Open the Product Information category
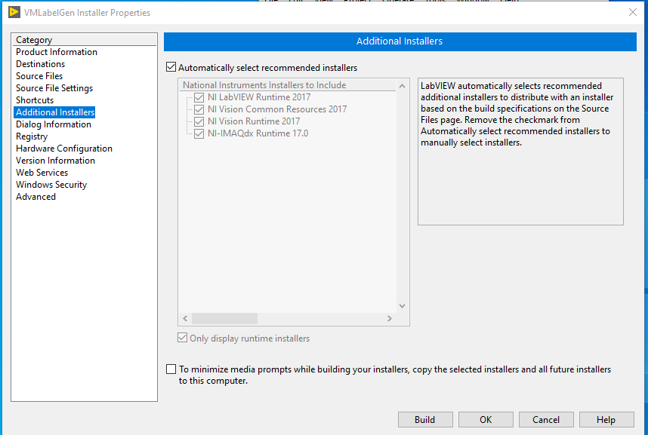 [57, 52]
